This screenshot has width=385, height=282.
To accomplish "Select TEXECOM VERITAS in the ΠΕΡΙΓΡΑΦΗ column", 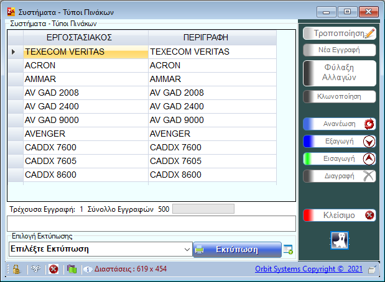I will point(212,52).
